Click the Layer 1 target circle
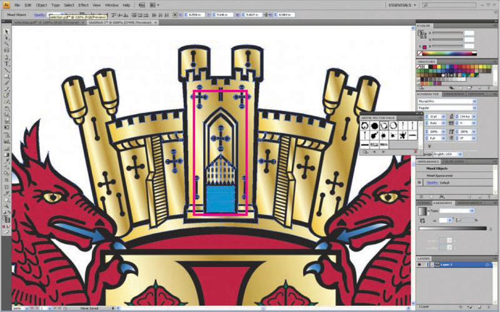The image size is (500, 312). click(487, 265)
